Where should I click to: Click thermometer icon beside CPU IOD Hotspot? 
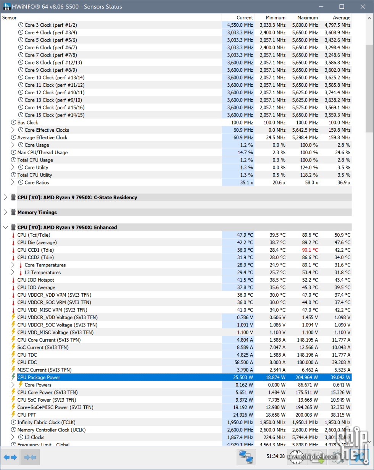[x=13, y=280]
